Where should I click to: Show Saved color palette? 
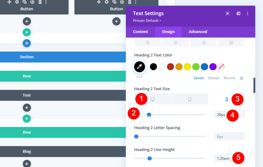click(x=199, y=78)
